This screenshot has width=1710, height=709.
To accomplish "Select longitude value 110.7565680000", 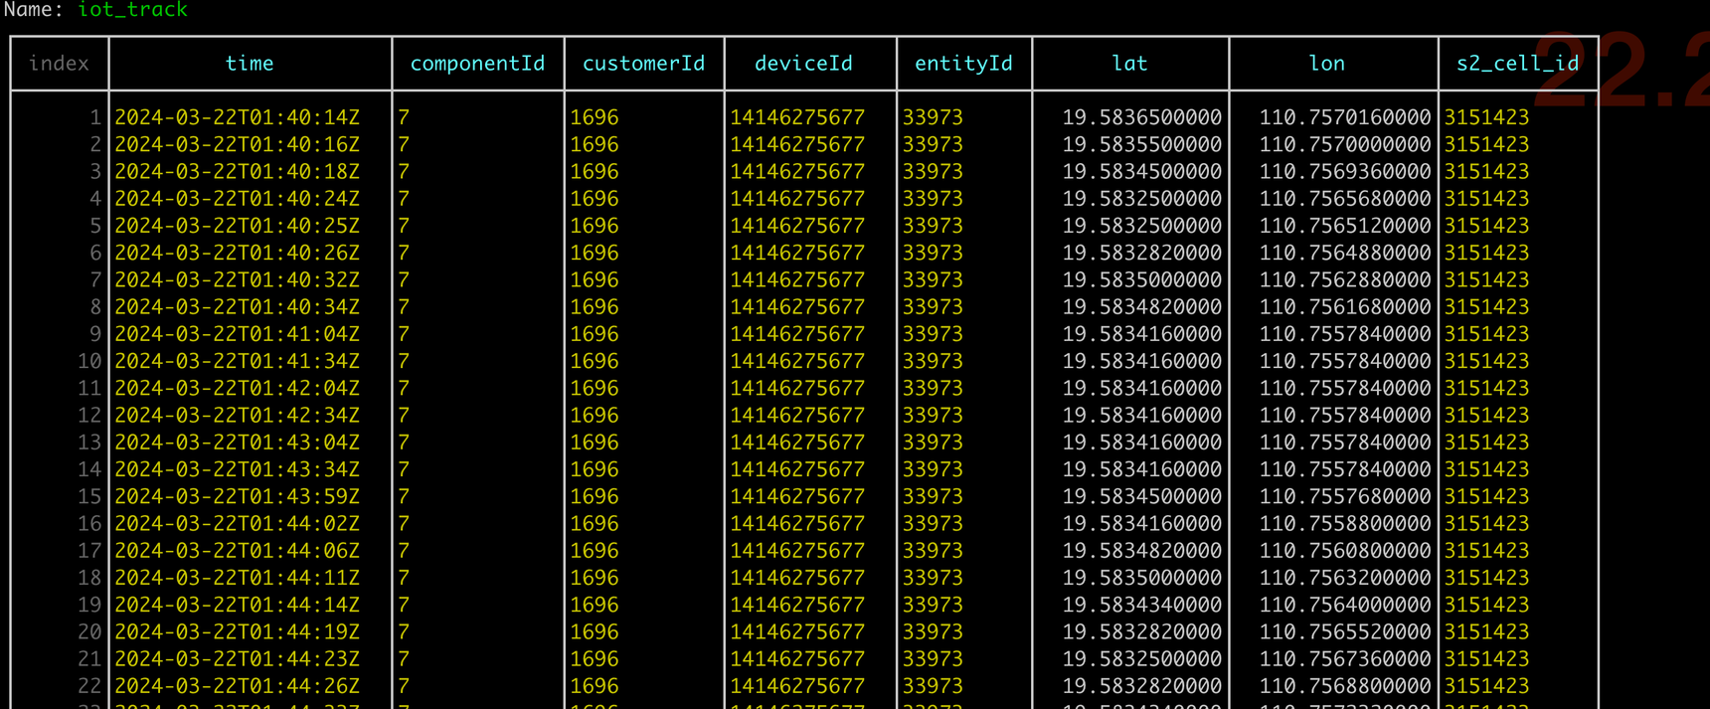I will [1345, 199].
